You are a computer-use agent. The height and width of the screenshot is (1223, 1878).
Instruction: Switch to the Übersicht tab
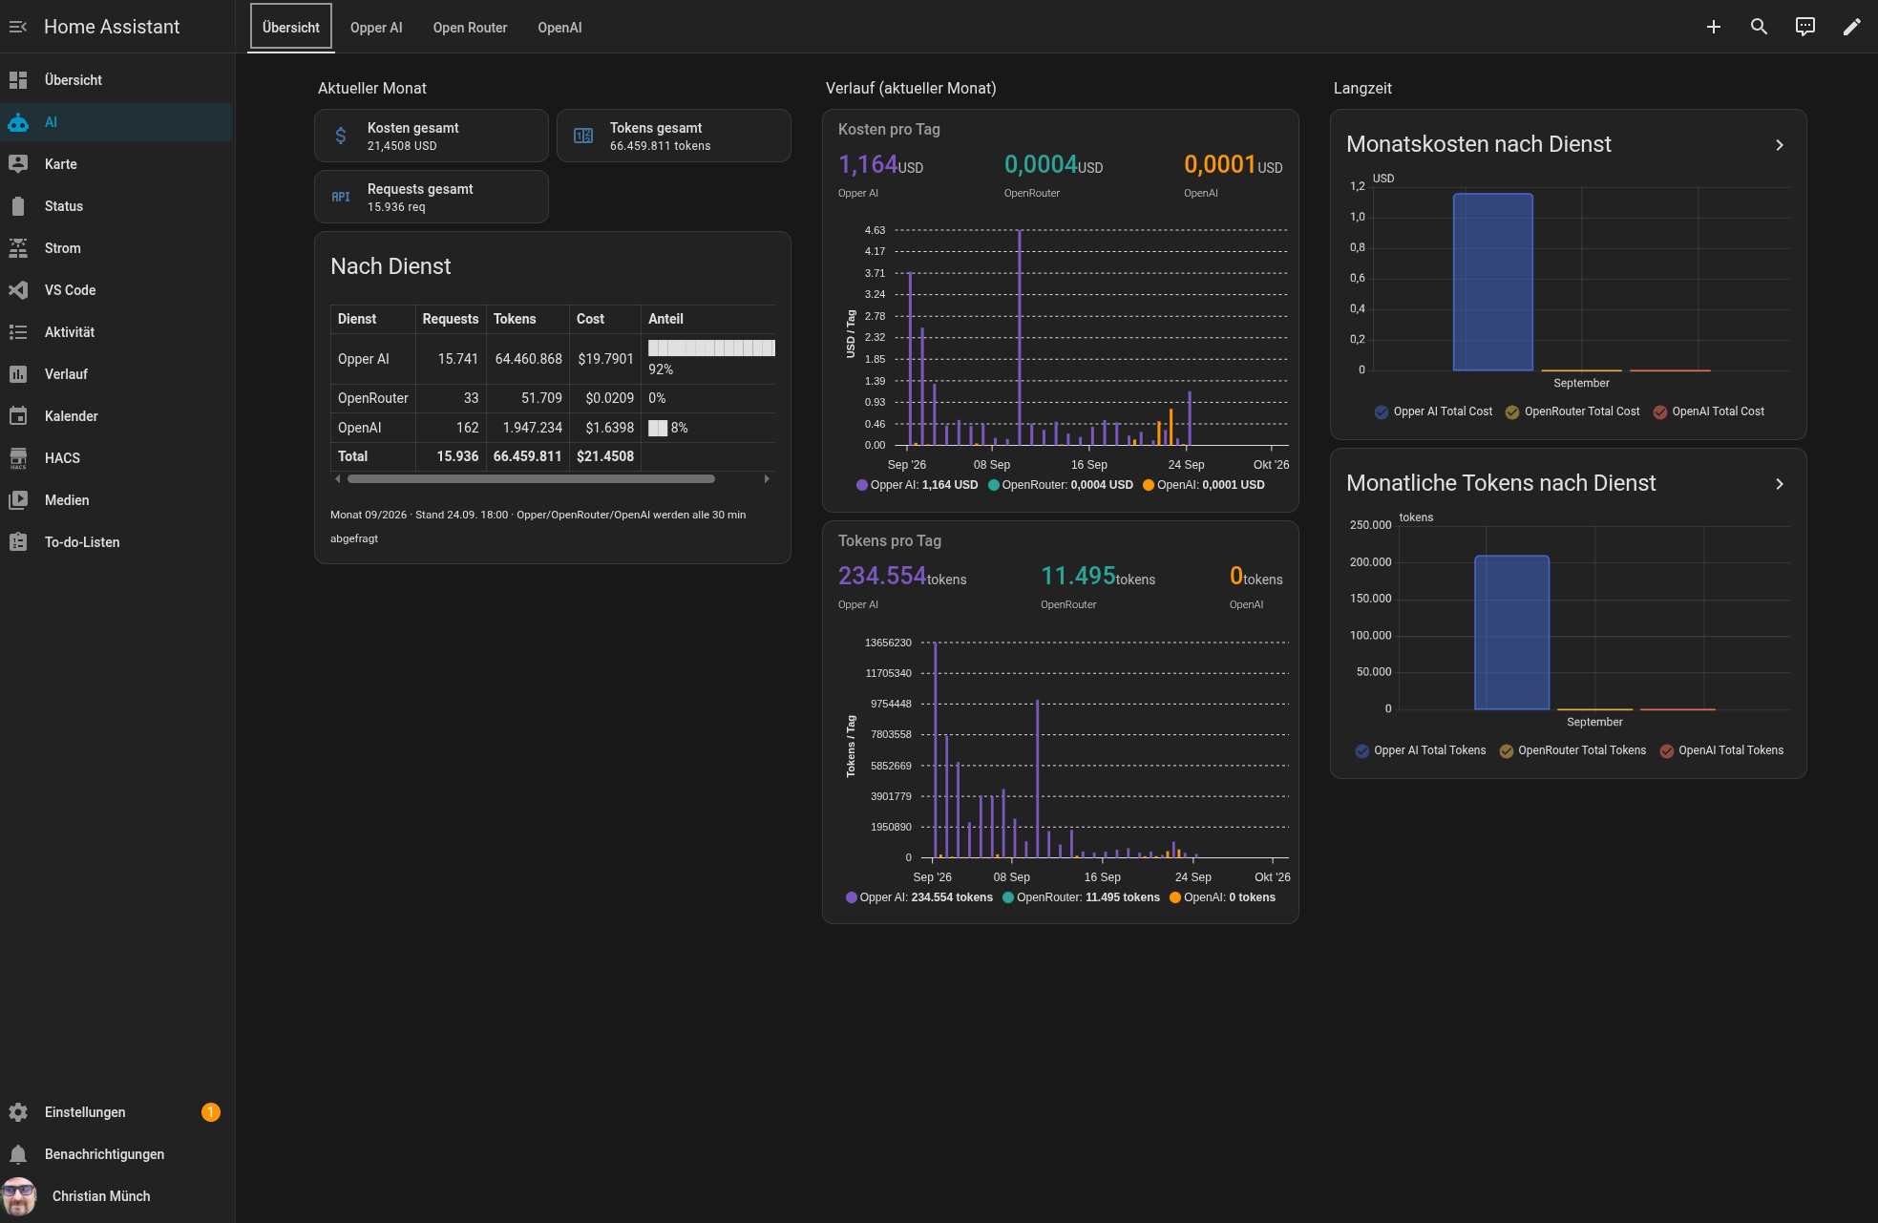click(291, 28)
